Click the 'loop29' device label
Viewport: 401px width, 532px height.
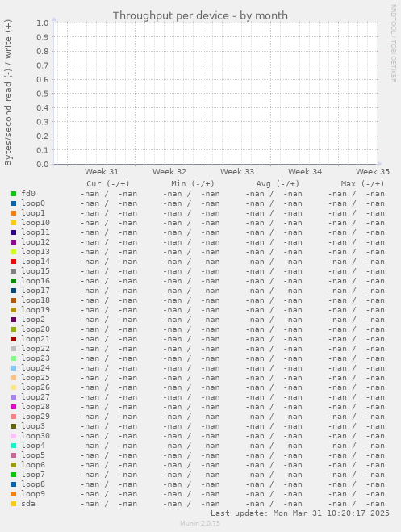pos(36,417)
